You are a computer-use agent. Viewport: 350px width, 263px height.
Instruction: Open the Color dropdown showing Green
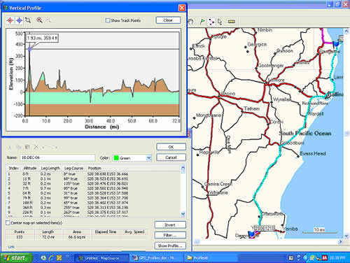coord(149,158)
